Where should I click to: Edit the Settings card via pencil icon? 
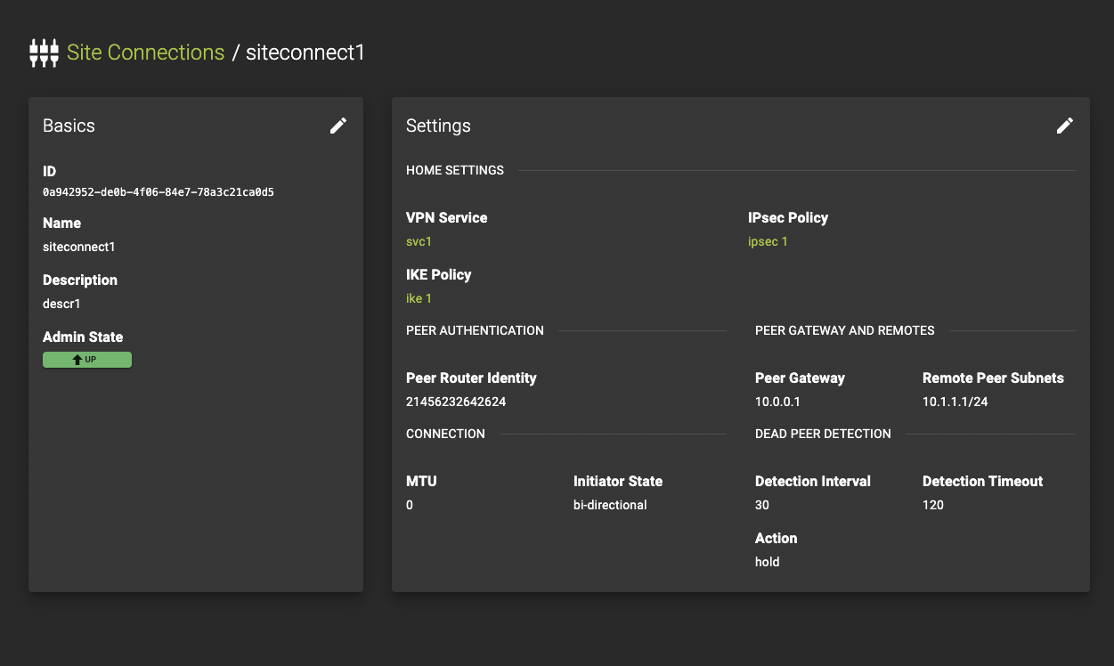pos(1065,126)
